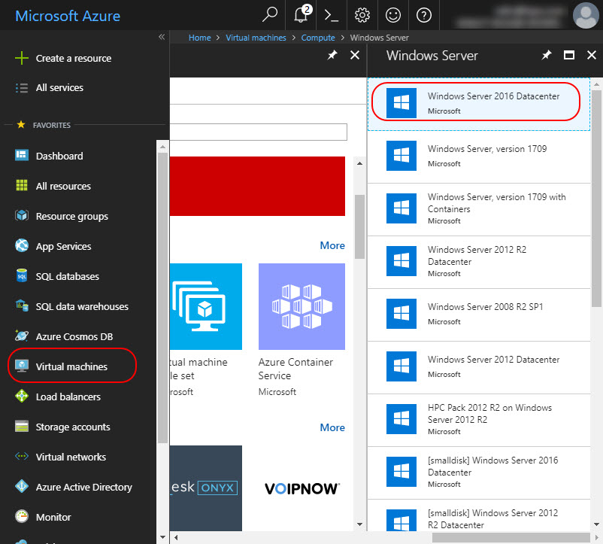The height and width of the screenshot is (544, 603).
Task: Open Load balancers
Action: [x=68, y=397]
